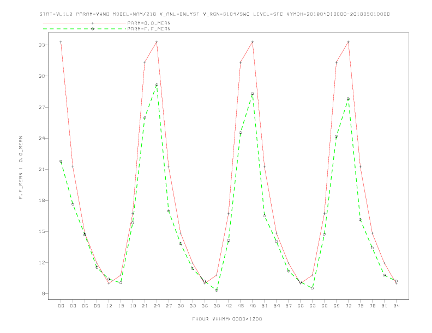The image size is (432, 333).
Task: Click x-axis tick label 15
Action: tap(121, 306)
